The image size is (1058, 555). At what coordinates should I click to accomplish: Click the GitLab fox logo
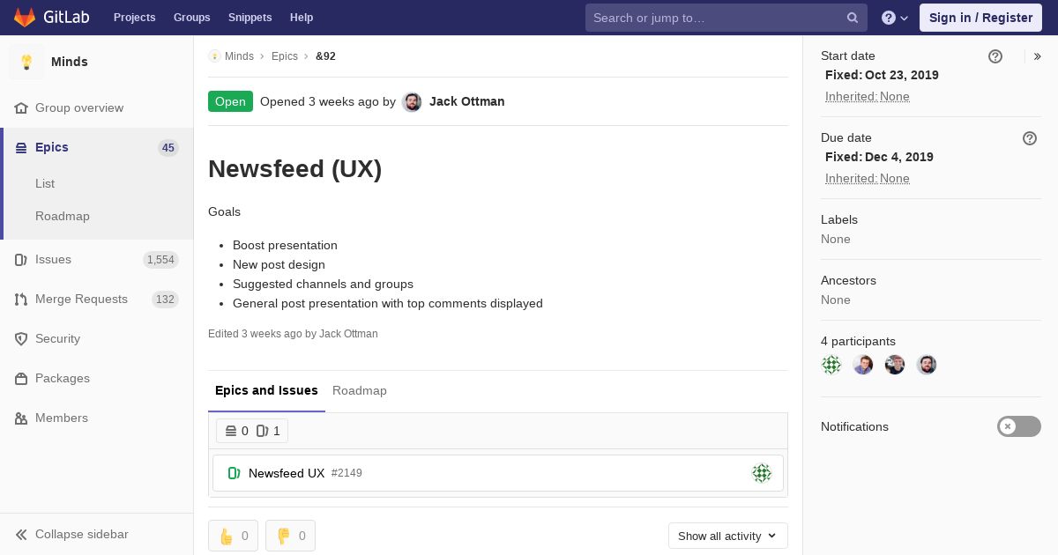(x=25, y=18)
